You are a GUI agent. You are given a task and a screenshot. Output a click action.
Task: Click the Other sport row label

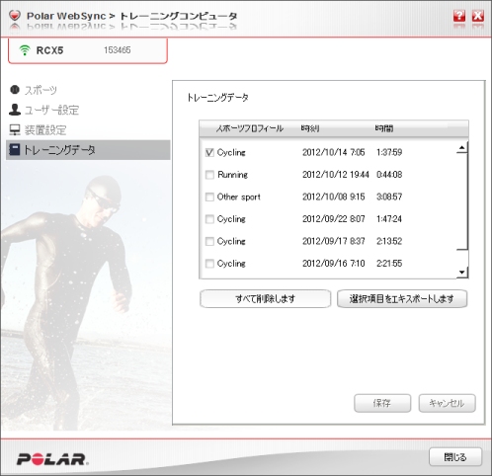coord(239,197)
